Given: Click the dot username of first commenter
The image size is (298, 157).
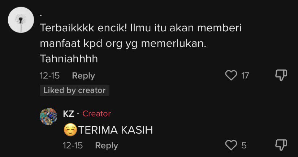Looking at the screenshot, I should click(x=41, y=15).
